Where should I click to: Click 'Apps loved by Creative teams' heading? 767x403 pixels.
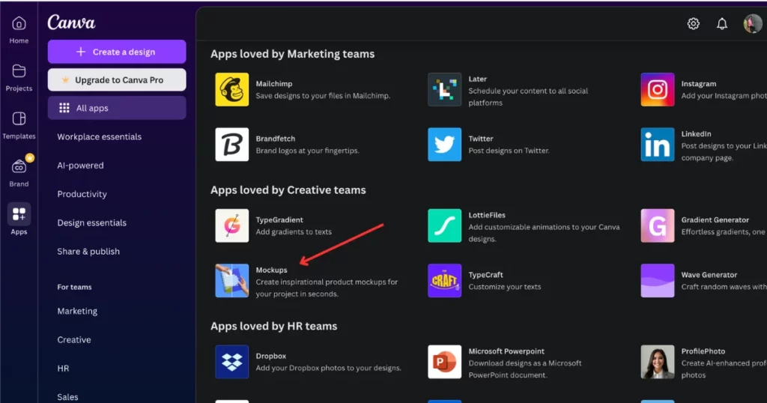pyautogui.click(x=288, y=190)
